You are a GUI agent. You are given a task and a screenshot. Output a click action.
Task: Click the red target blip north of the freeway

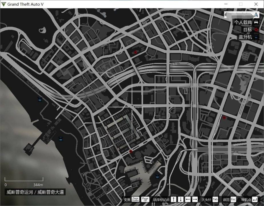pos(135,52)
